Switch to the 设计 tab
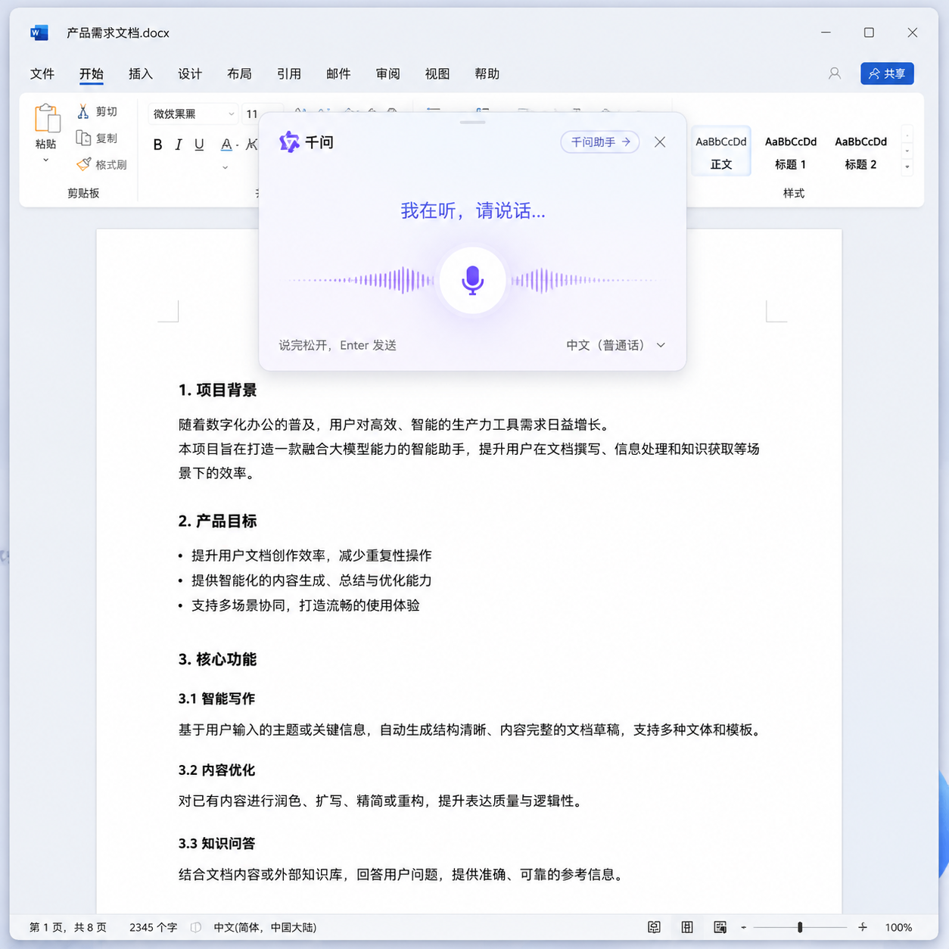 click(x=190, y=73)
